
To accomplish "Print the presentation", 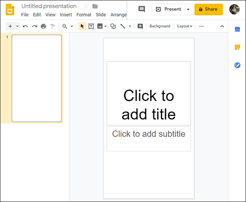I will point(44,26).
